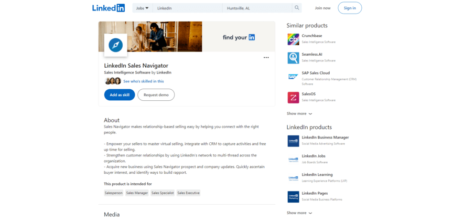The width and height of the screenshot is (453, 221).
Task: Select the Salesperson tag
Action: 114,193
